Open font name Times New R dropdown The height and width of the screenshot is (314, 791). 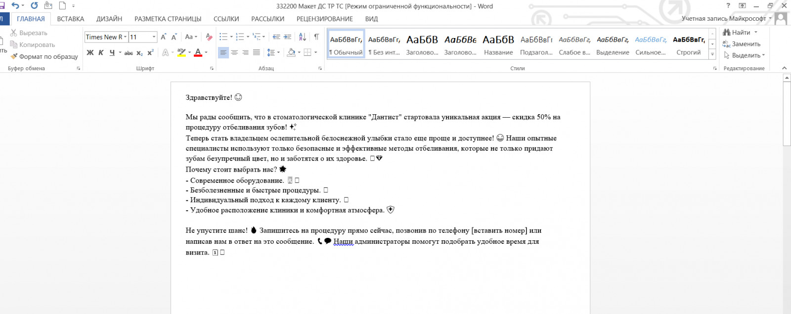click(x=125, y=37)
